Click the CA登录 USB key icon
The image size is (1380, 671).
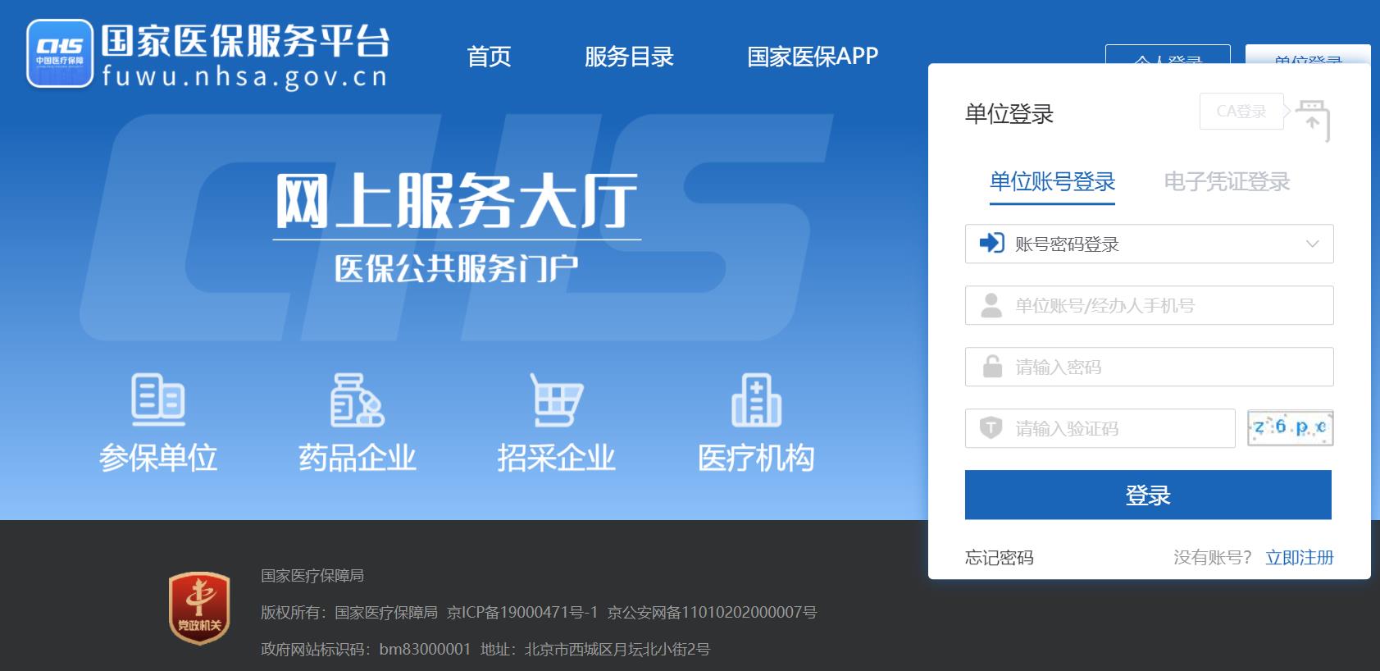1313,120
